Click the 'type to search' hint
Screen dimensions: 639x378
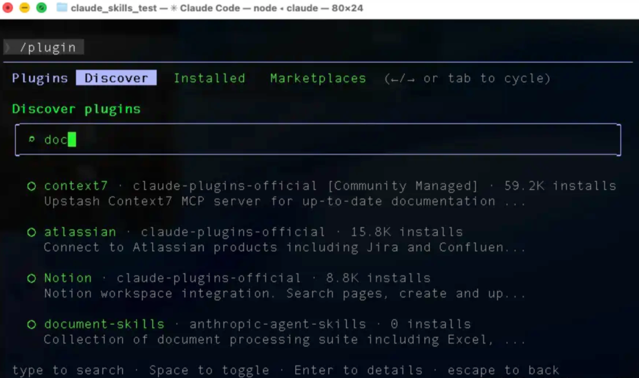(68, 370)
